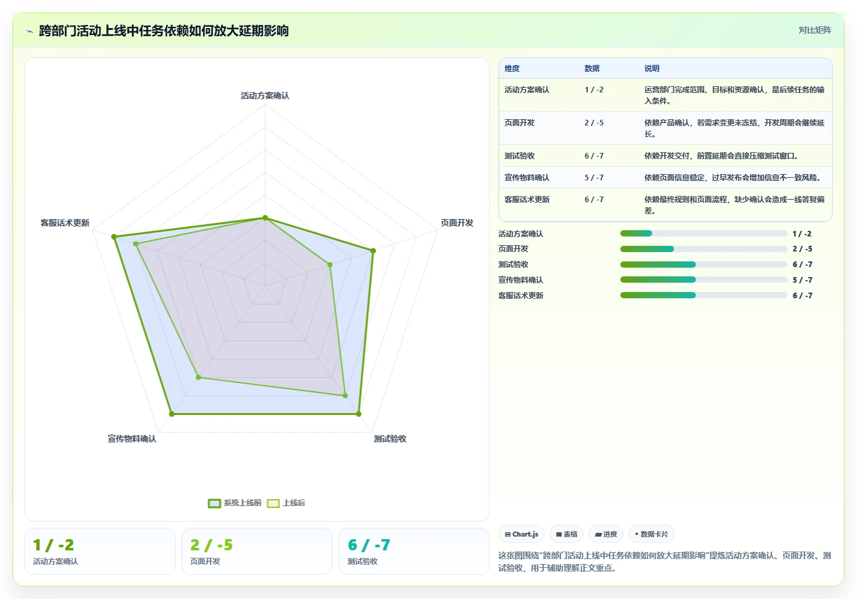This screenshot has height=599, width=857.
Task: Click the radar point on 活动方案确认 axis
Action: tap(265, 218)
